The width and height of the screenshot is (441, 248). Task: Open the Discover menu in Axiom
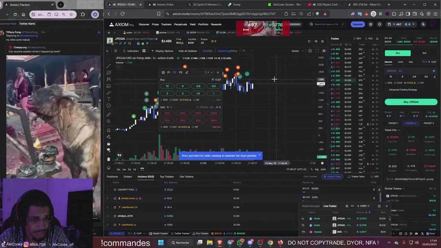[144, 24]
